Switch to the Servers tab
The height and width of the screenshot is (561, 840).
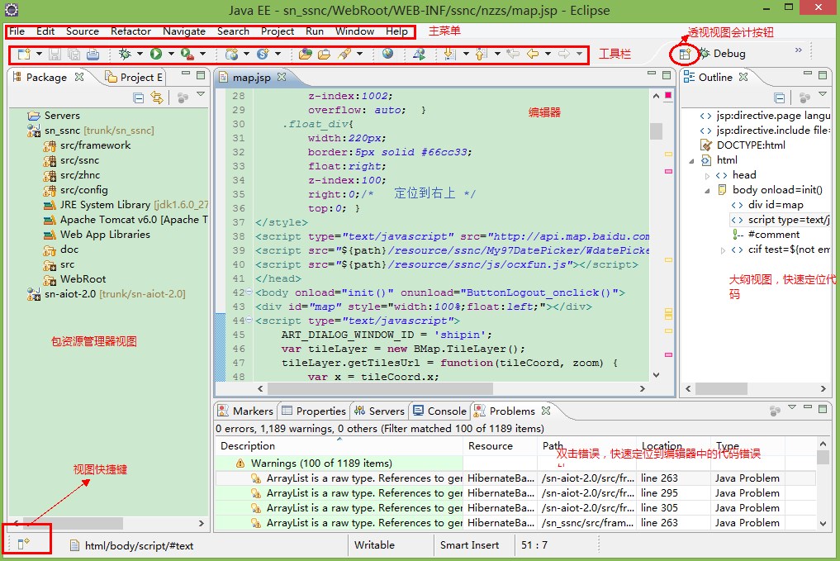click(x=380, y=411)
